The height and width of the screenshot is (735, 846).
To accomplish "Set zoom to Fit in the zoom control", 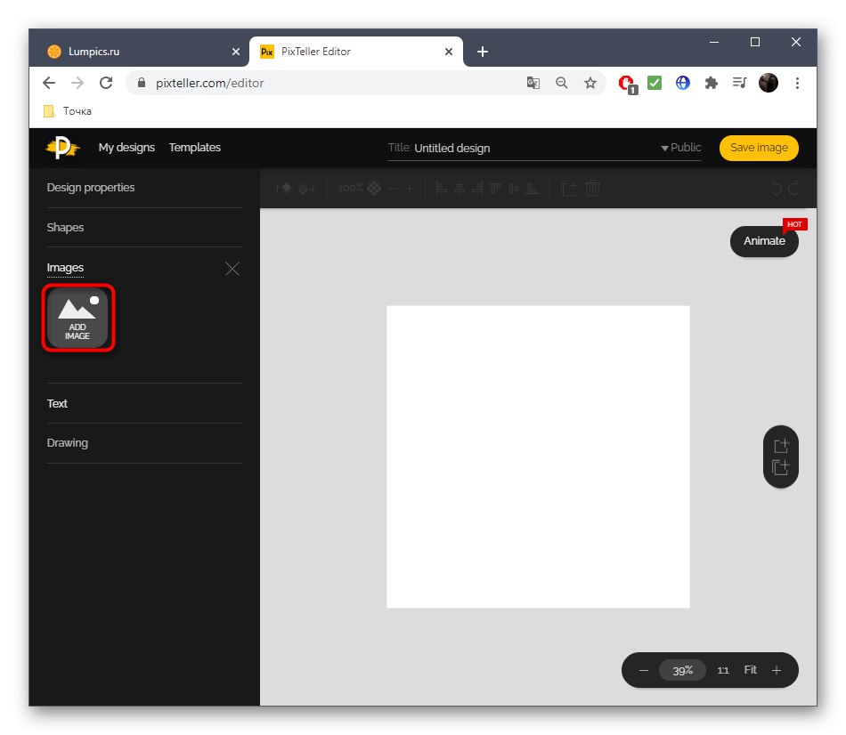I will [750, 670].
